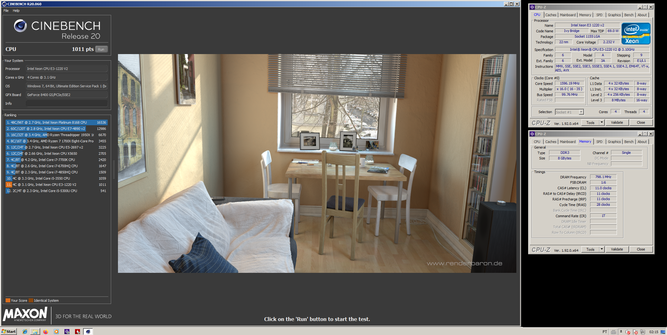Image resolution: width=667 pixels, height=335 pixels.
Task: Open the Action Center flag tray icon
Action: tap(635, 332)
